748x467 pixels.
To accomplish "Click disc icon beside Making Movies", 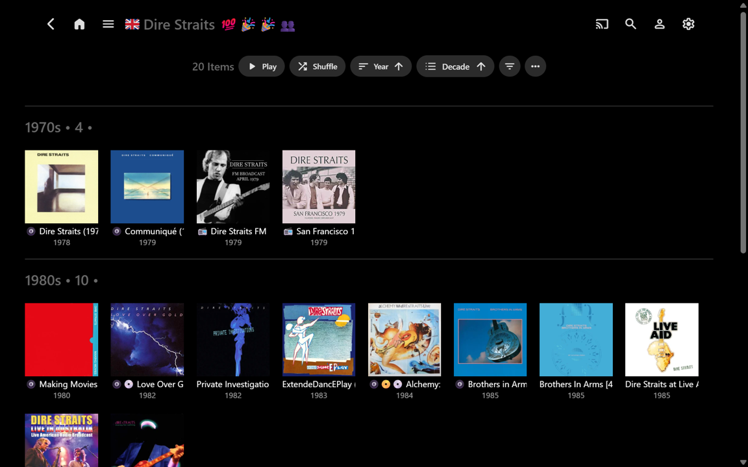I will [x=31, y=385].
